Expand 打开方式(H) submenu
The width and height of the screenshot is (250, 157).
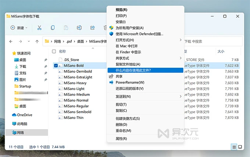coord(146,40)
